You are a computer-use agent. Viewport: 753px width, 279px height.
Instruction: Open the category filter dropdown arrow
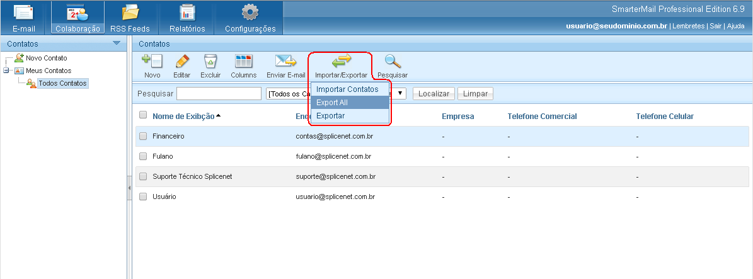tap(401, 93)
